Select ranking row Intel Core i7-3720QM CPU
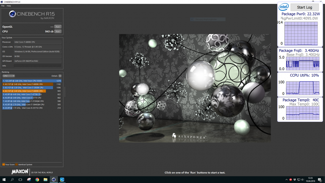Image resolution: width=325 pixels, height=183 pixels. [32, 101]
